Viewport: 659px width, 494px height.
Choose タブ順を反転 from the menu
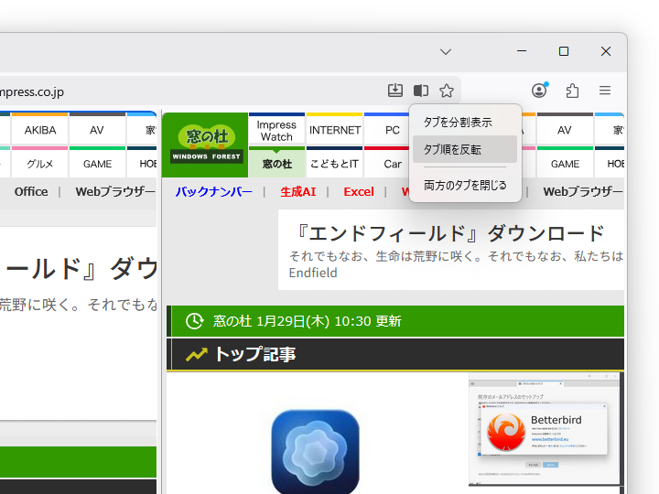coord(465,149)
